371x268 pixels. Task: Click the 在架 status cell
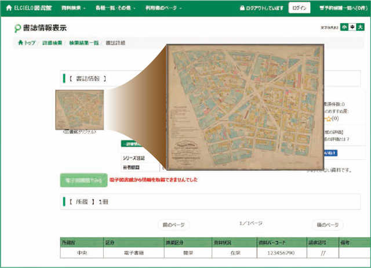pyautogui.click(x=235, y=253)
